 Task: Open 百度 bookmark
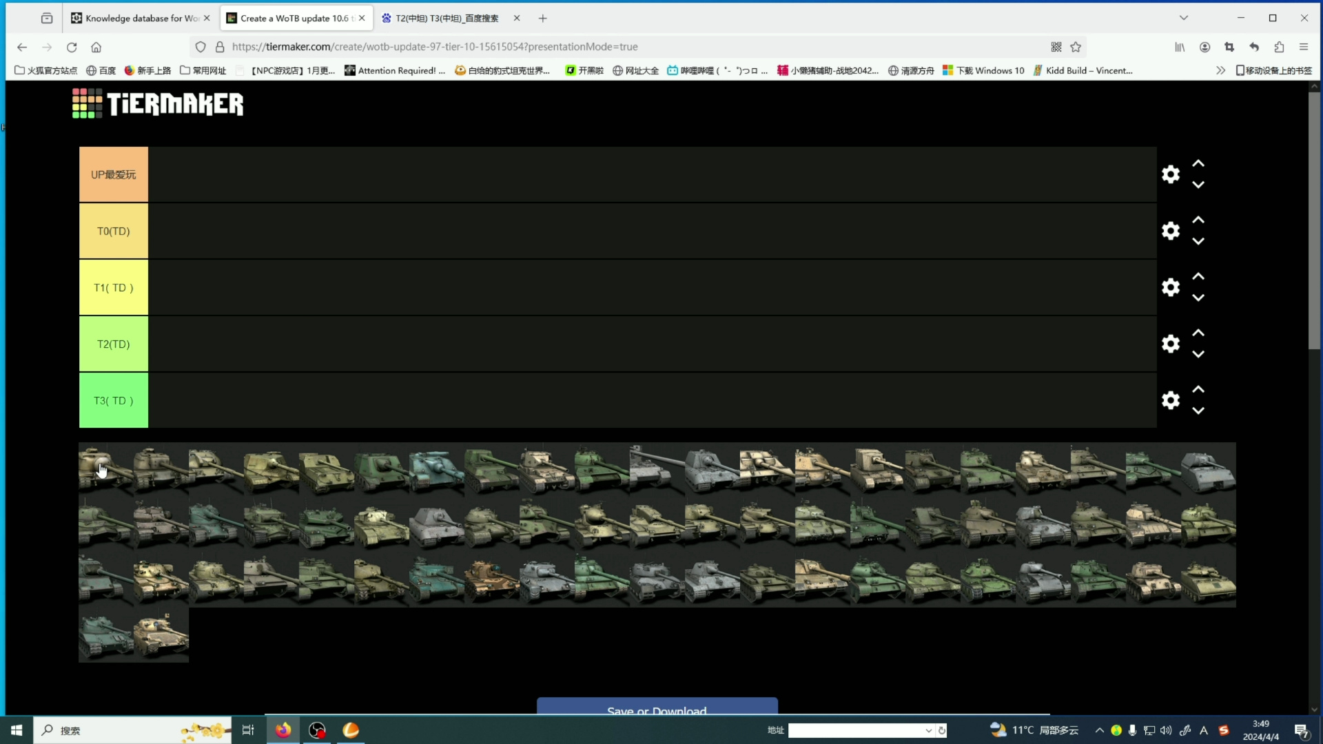pyautogui.click(x=101, y=70)
